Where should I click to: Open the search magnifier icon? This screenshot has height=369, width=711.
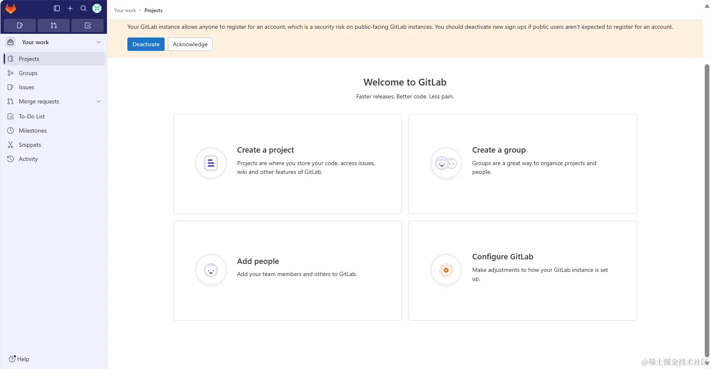(84, 8)
